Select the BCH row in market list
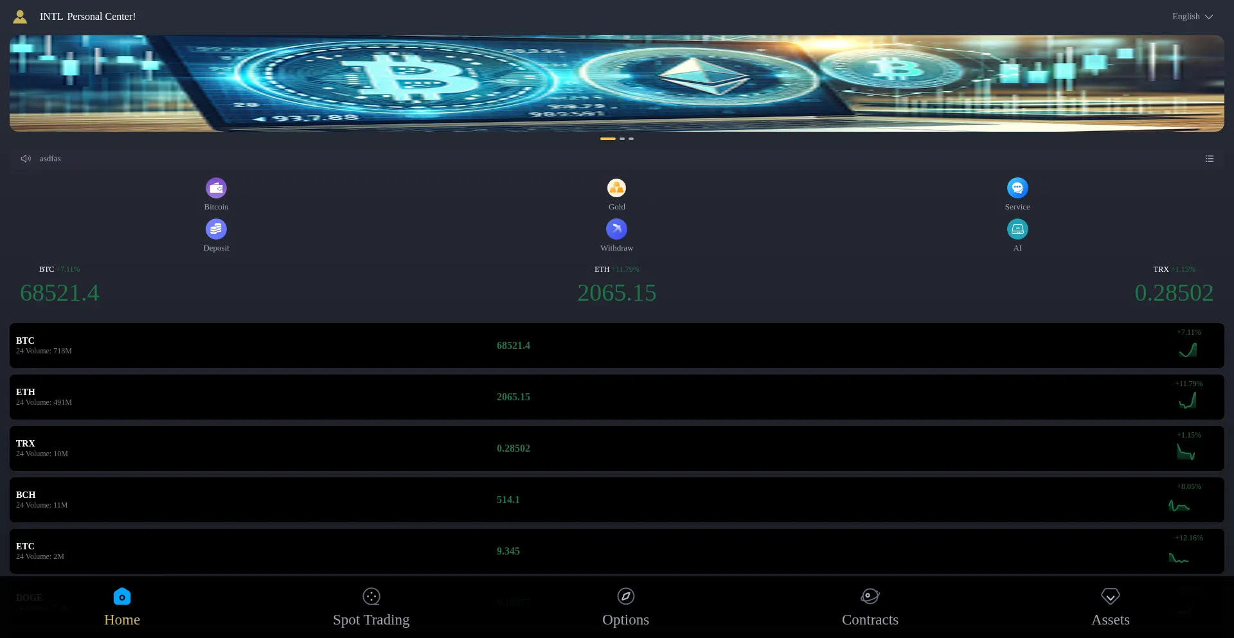 (617, 500)
